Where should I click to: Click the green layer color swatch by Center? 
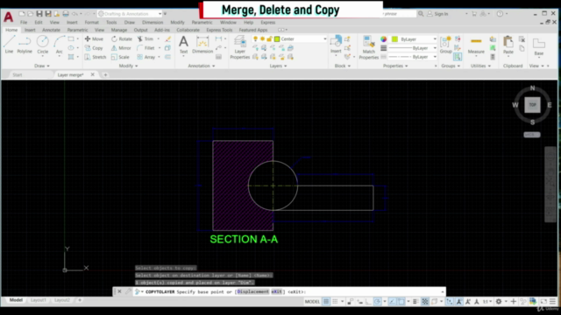[277, 38]
